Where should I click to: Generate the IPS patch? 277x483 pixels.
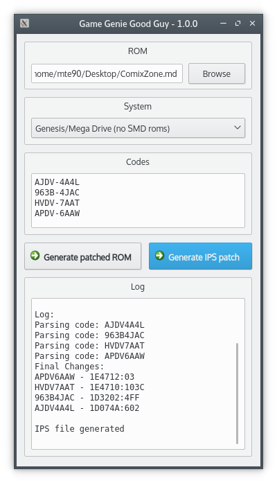click(200, 256)
